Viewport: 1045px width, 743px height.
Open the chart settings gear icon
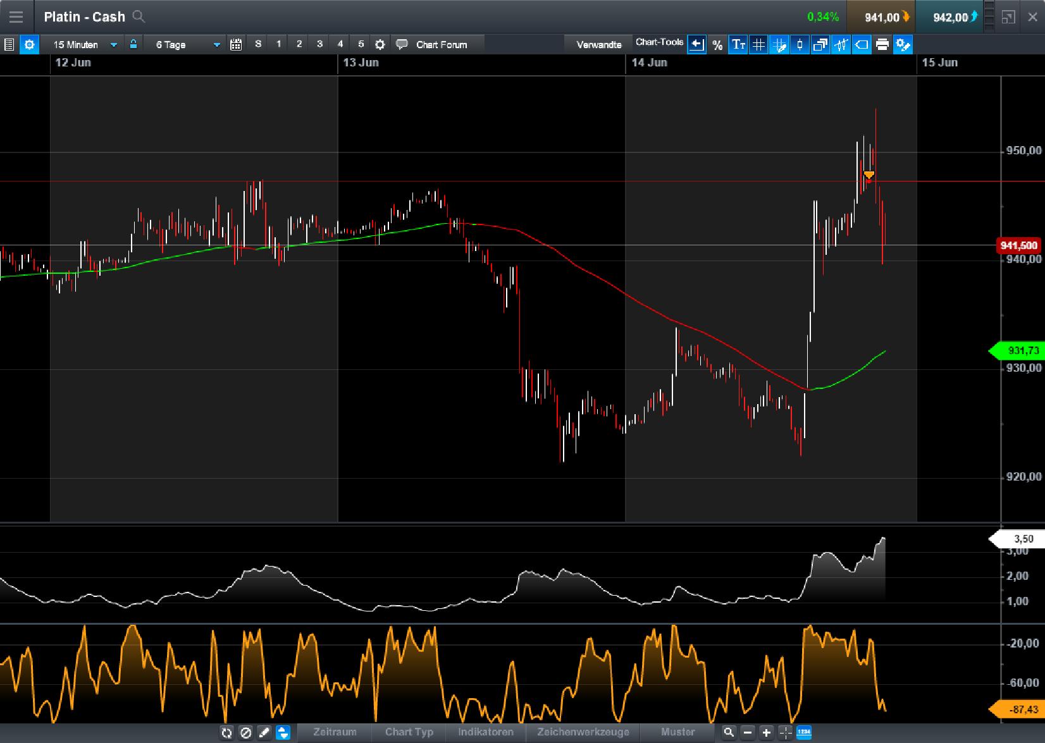click(29, 44)
